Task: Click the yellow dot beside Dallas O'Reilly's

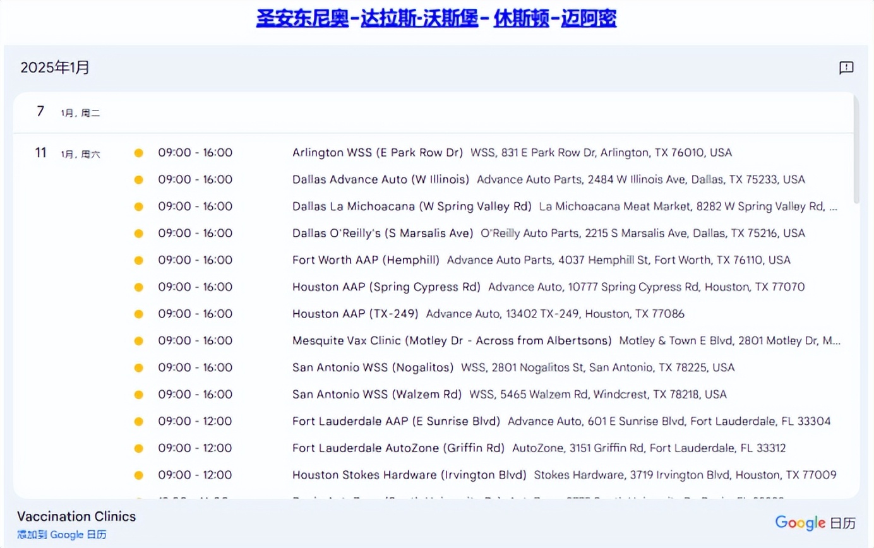Action: (139, 234)
